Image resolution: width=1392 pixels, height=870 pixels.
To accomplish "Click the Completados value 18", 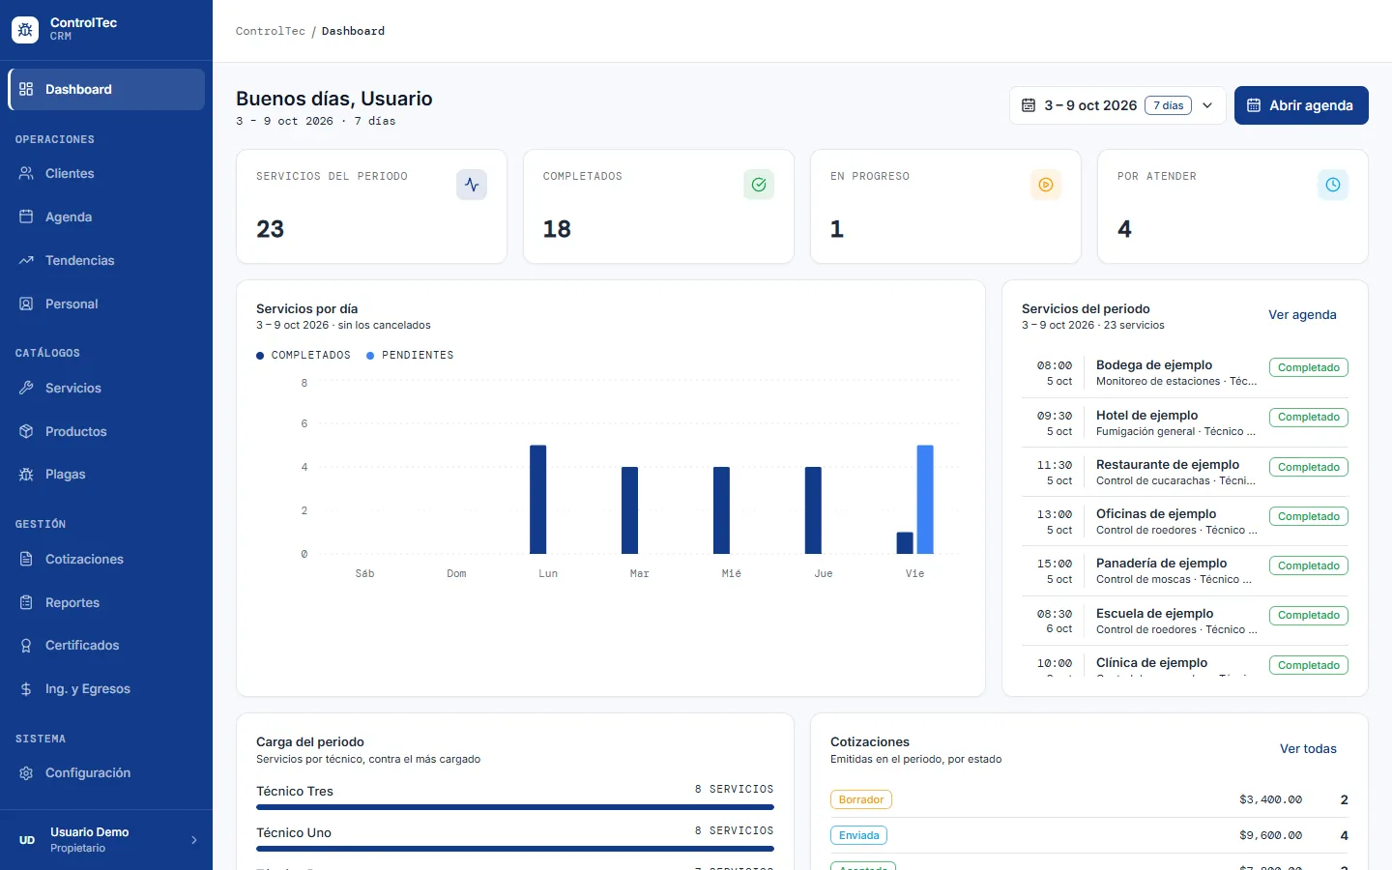I will click(557, 229).
